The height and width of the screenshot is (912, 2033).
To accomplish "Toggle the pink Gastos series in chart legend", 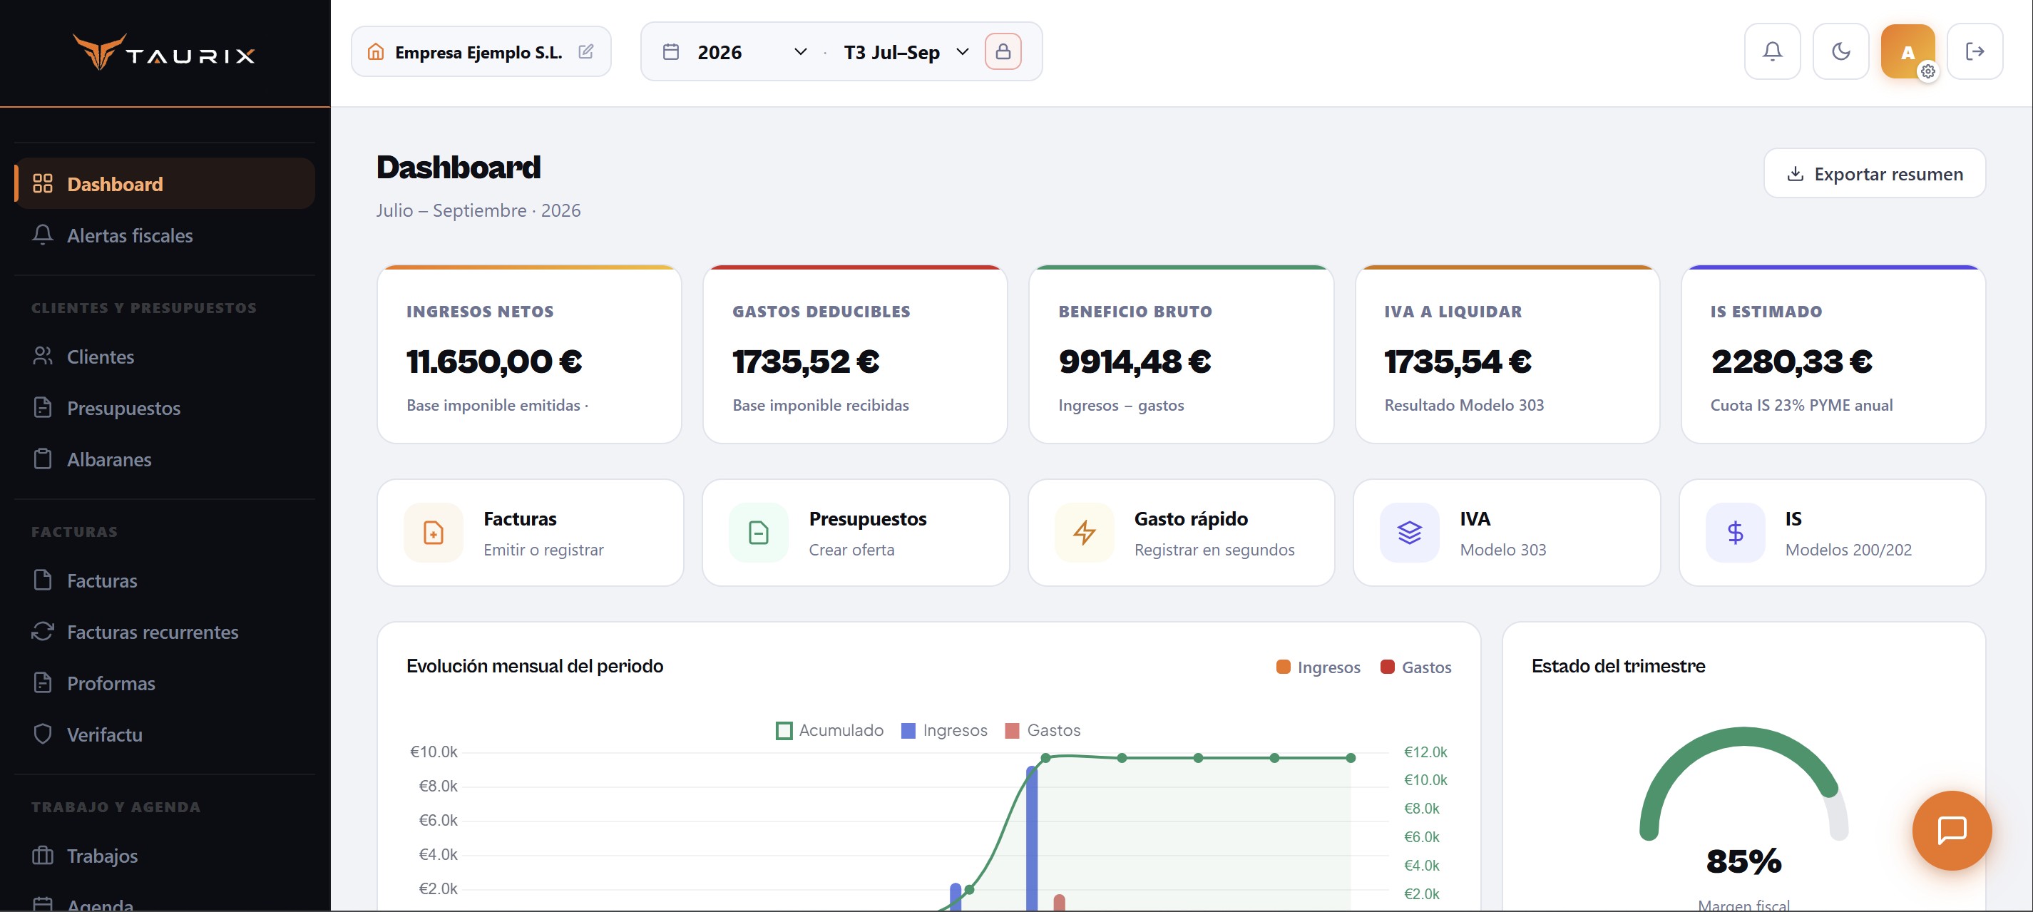I will point(1043,731).
